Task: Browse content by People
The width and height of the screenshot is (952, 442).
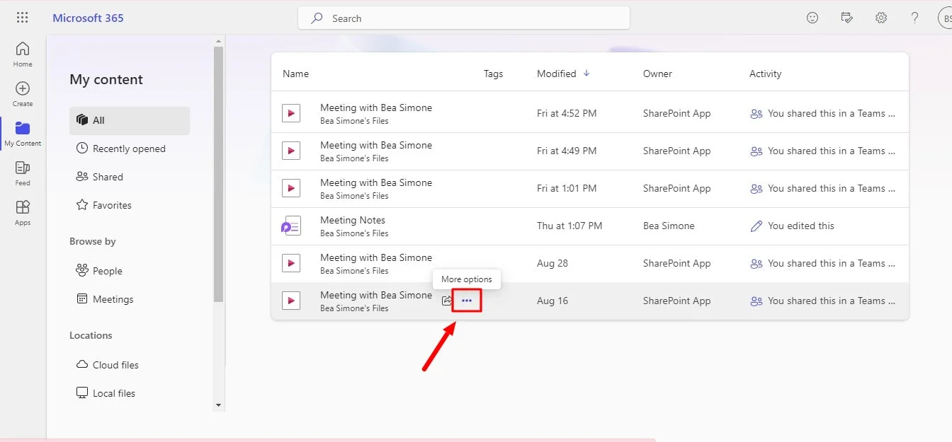Action: 130,271
